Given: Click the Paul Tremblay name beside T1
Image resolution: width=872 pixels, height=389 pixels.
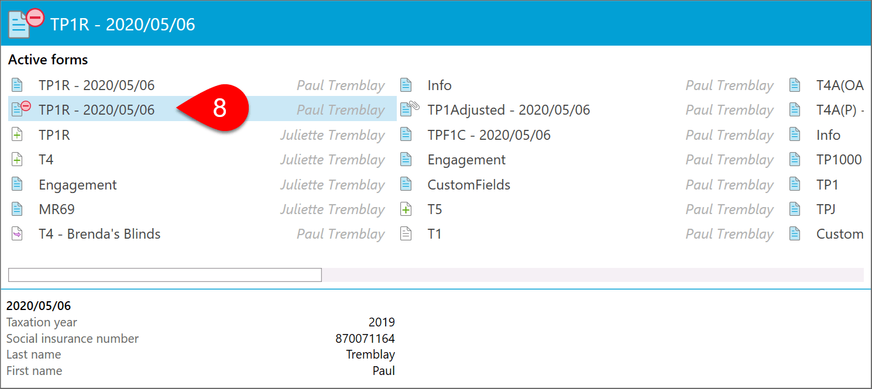Looking at the screenshot, I should 730,233.
